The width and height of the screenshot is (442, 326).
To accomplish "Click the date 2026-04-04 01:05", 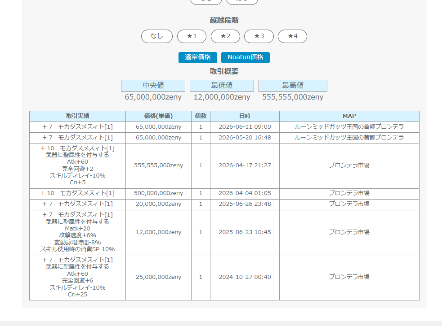I will coord(245,193).
